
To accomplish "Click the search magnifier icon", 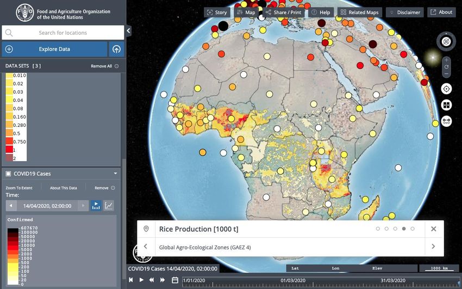I will coord(9,33).
